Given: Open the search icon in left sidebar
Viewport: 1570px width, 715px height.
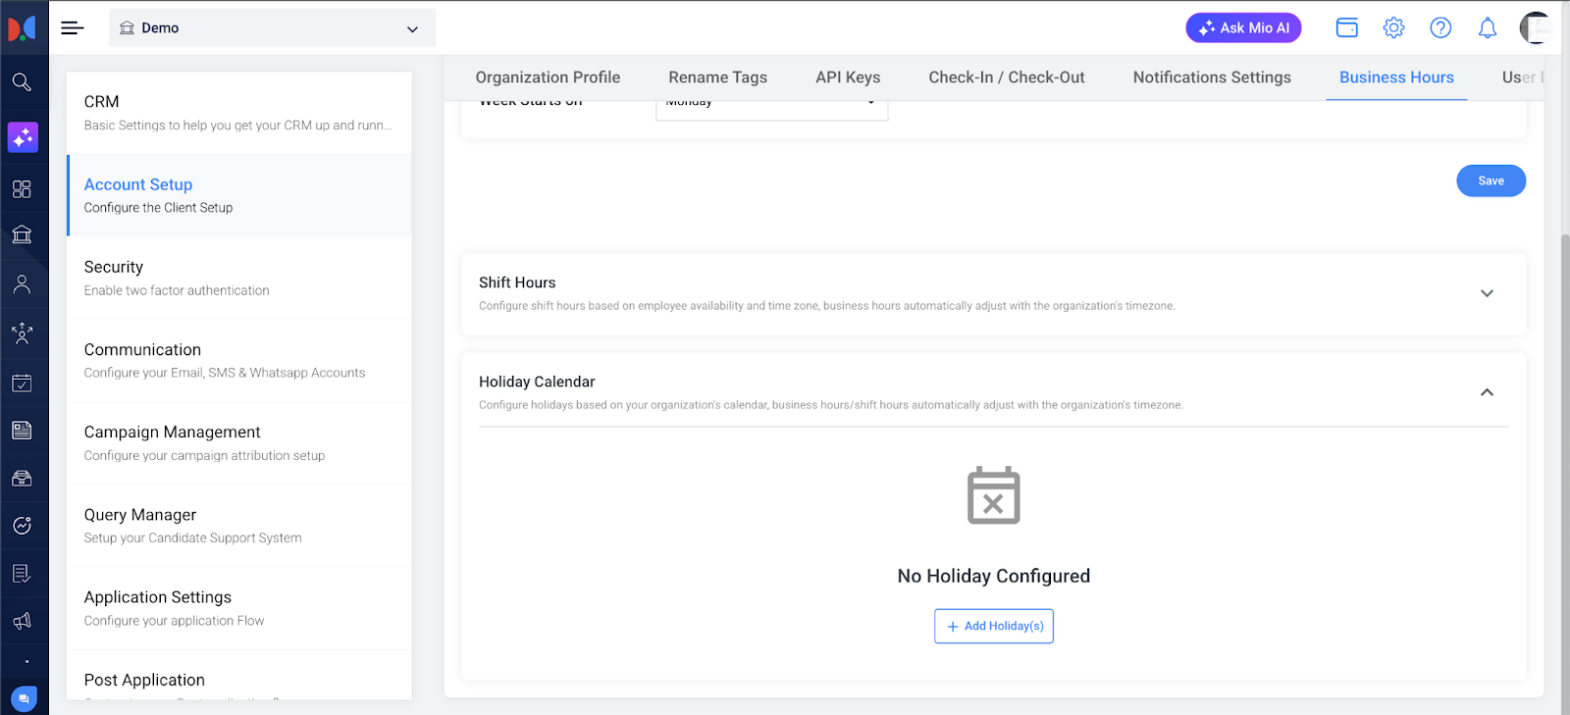Looking at the screenshot, I should [x=22, y=82].
